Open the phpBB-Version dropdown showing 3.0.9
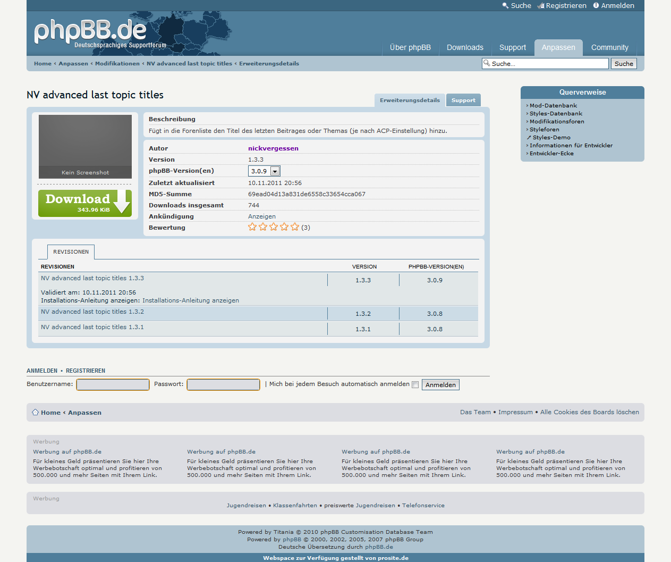The height and width of the screenshot is (562, 671). click(264, 171)
